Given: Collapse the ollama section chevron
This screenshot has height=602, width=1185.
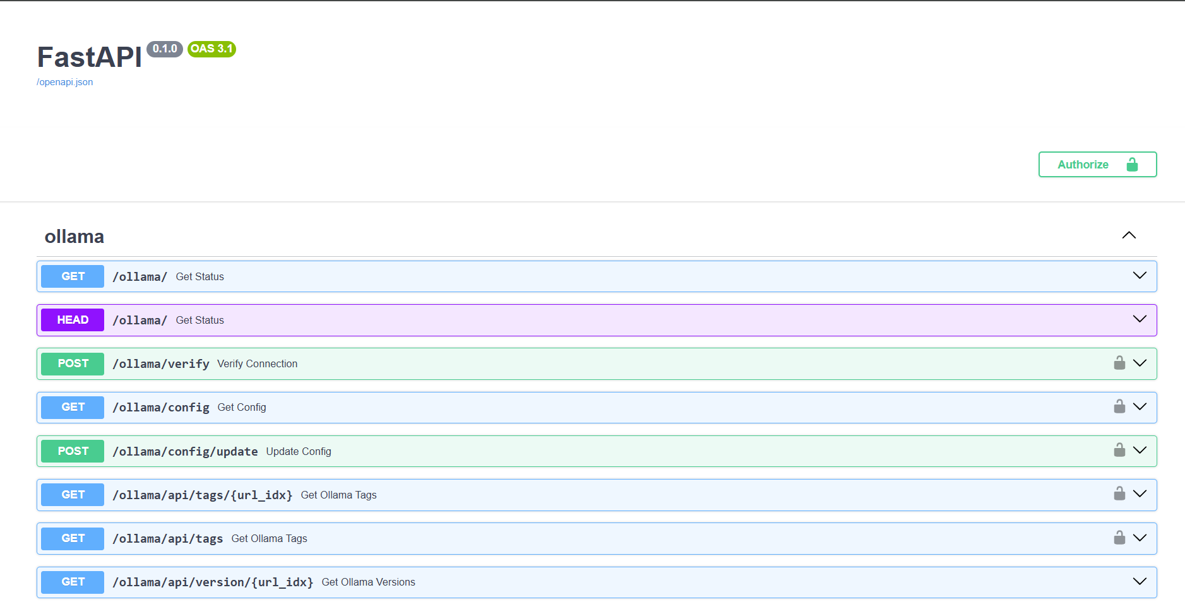Looking at the screenshot, I should 1129,235.
